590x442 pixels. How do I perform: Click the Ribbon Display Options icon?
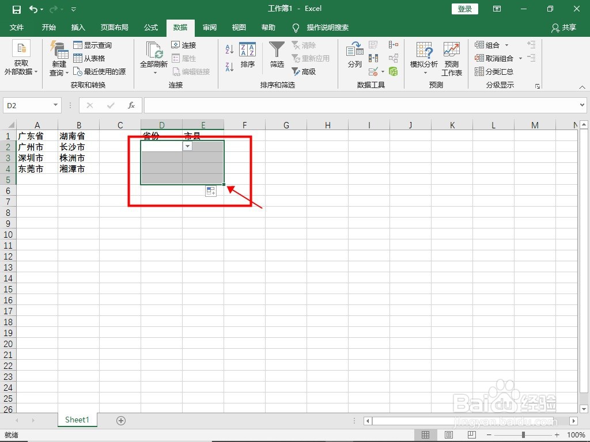click(x=497, y=9)
